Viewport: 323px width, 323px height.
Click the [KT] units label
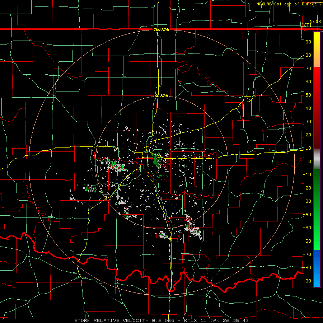point(306,25)
